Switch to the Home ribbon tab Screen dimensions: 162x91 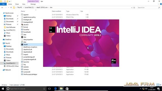click(10, 4)
